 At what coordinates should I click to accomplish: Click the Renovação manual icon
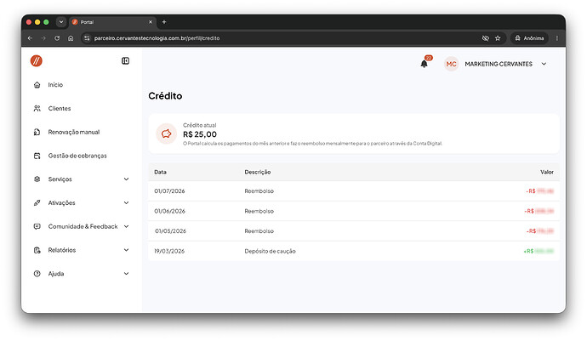(x=37, y=132)
